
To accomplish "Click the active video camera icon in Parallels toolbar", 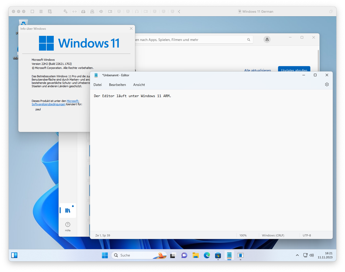I will [x=110, y=11].
